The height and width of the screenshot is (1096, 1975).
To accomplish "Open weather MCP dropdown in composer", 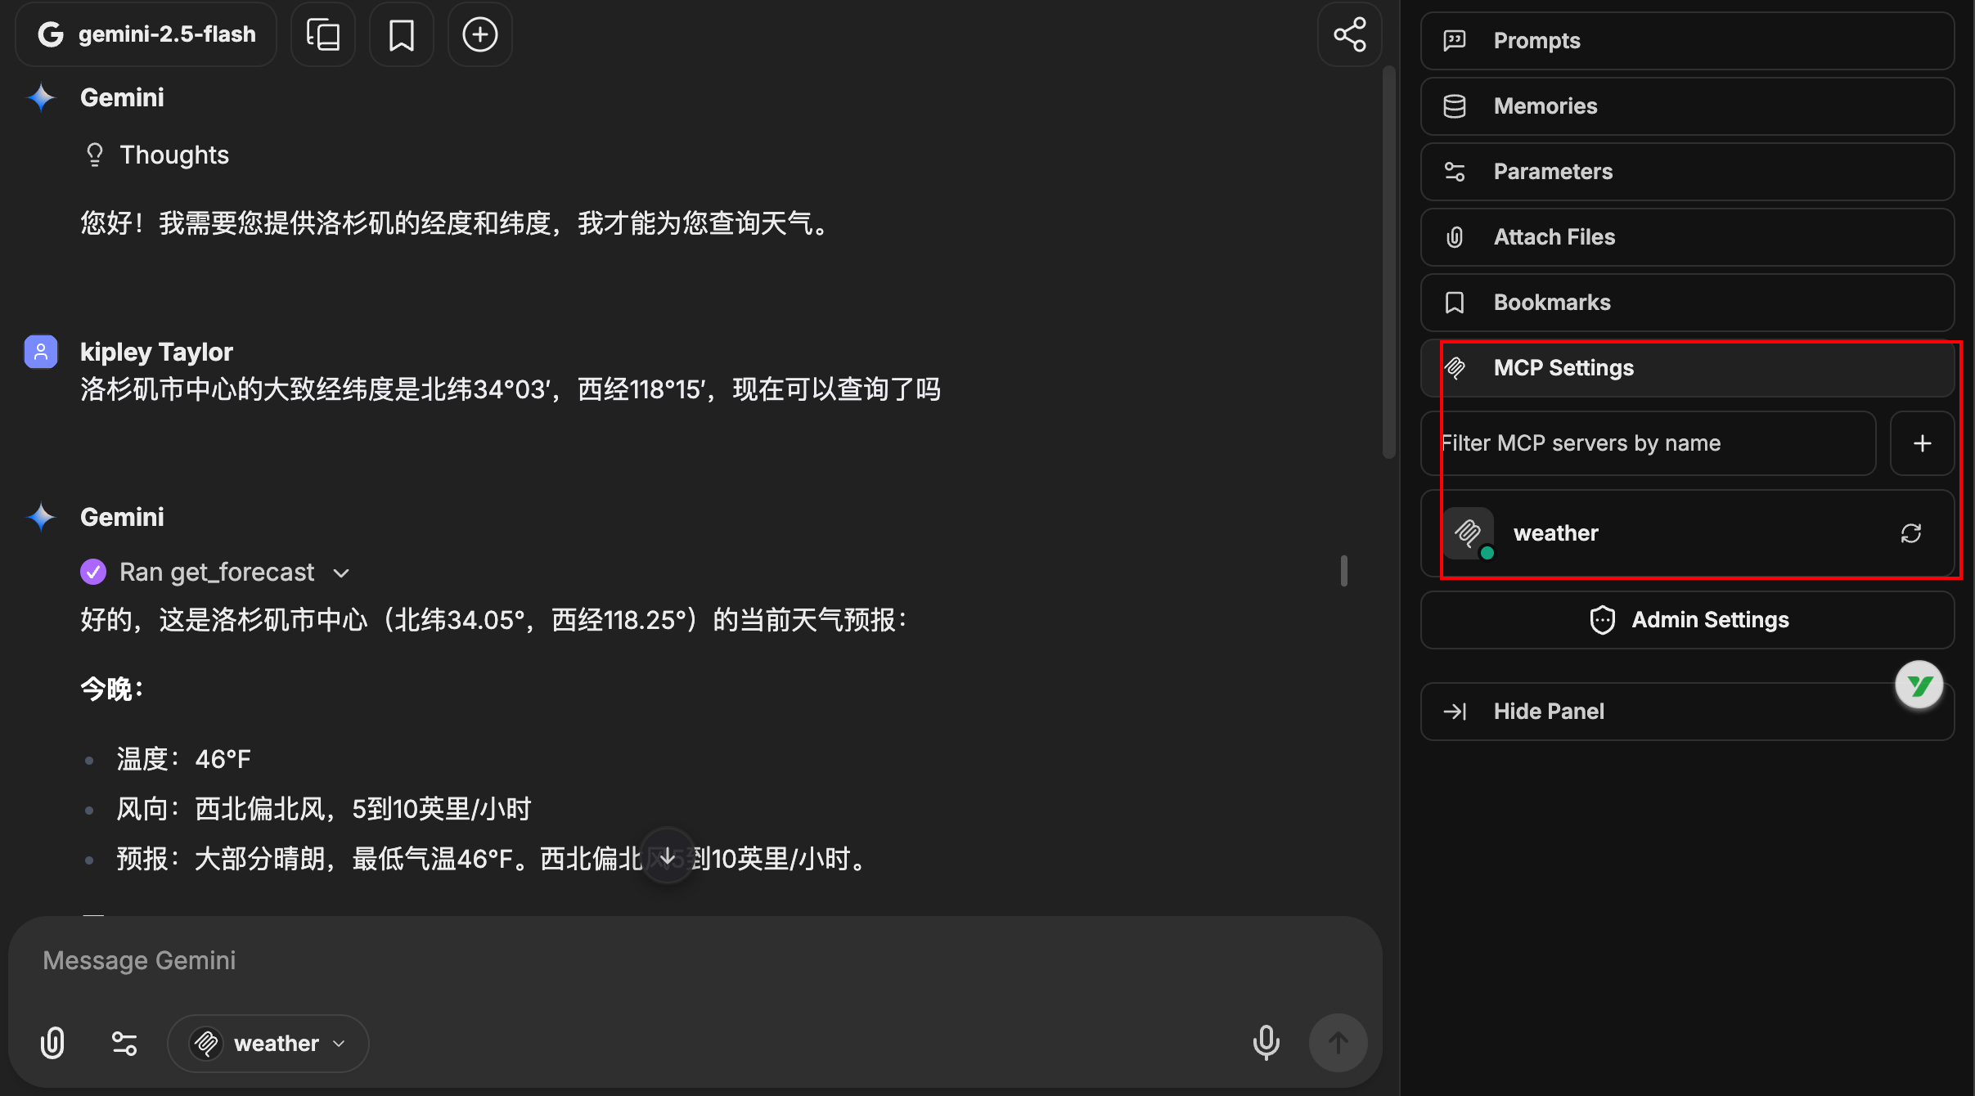I will (268, 1043).
